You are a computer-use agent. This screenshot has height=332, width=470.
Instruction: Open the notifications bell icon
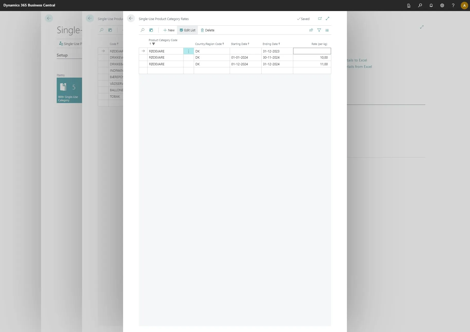[431, 5]
